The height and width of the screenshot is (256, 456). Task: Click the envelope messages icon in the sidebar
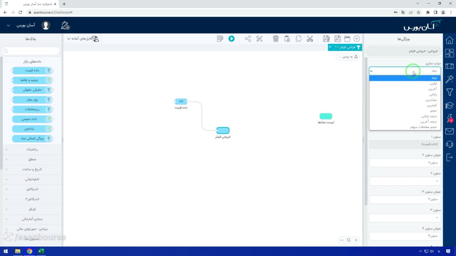[x=450, y=132]
